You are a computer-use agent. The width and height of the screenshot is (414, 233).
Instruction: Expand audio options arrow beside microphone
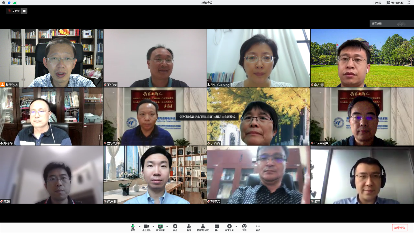[x=139, y=226]
